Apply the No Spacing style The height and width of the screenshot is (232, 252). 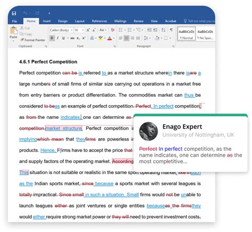click(205, 34)
